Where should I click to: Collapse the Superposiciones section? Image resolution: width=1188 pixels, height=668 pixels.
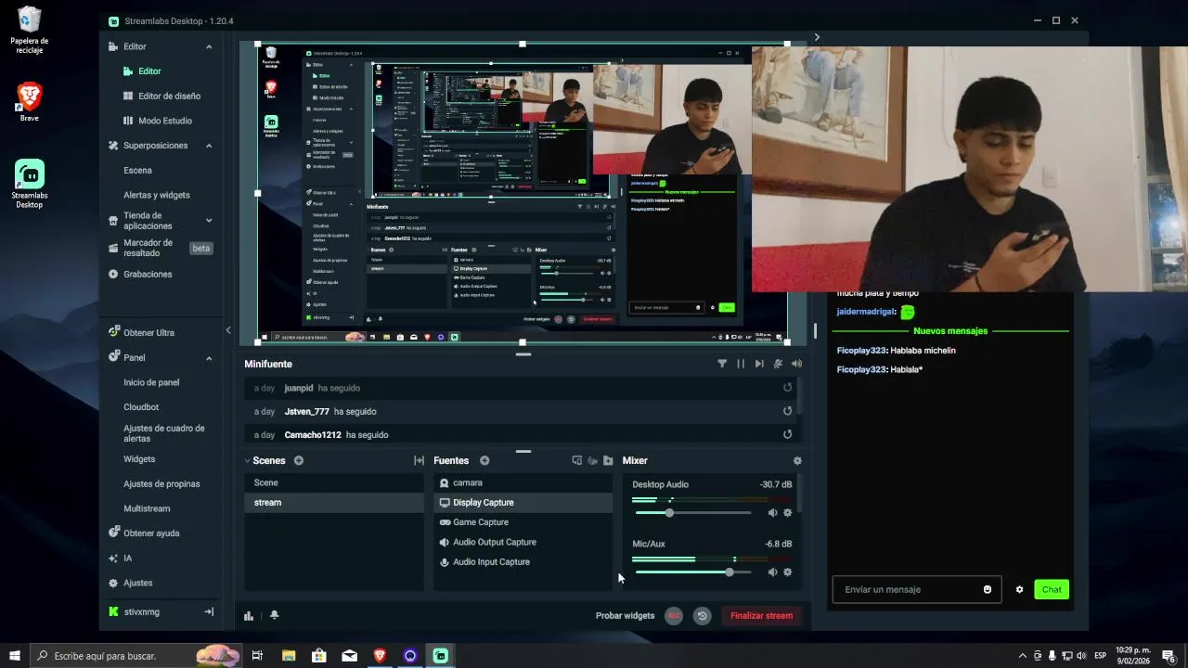point(209,146)
